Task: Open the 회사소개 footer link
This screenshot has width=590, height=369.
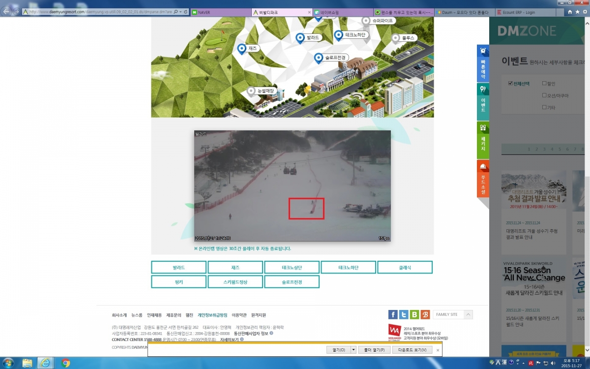Action: [119, 315]
